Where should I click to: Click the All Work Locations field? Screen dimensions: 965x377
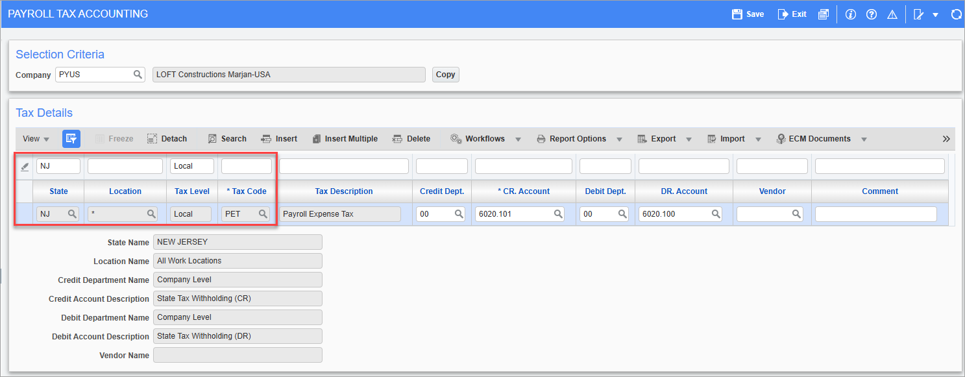238,261
